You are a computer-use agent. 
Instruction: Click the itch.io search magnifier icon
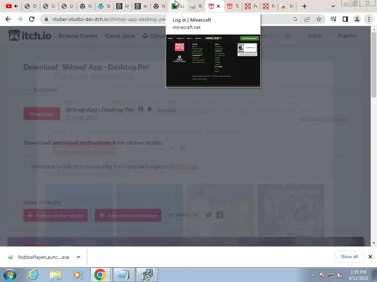click(x=287, y=36)
